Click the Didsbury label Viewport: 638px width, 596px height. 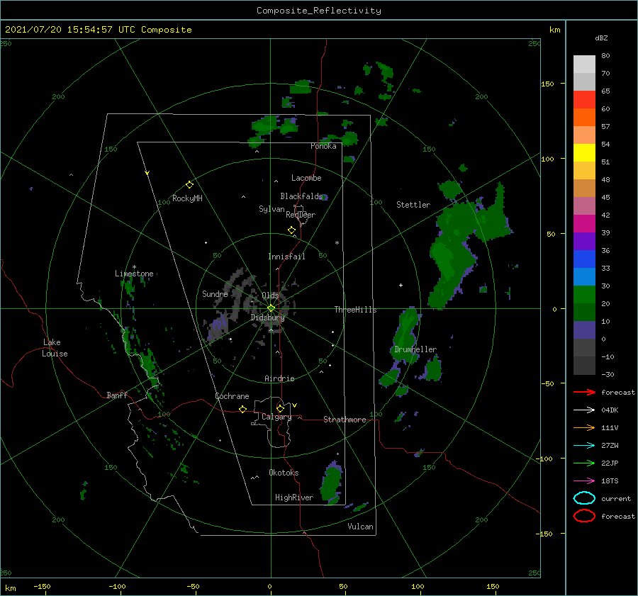(x=267, y=317)
